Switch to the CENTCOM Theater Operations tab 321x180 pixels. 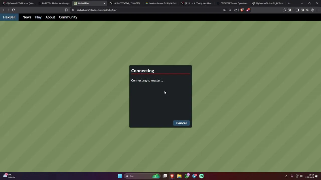(232, 3)
